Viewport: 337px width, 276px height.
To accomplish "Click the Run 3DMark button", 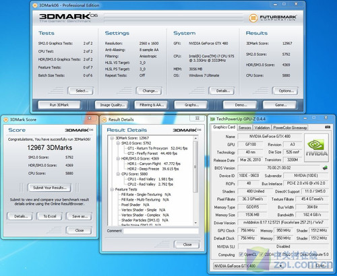I will (x=59, y=105).
